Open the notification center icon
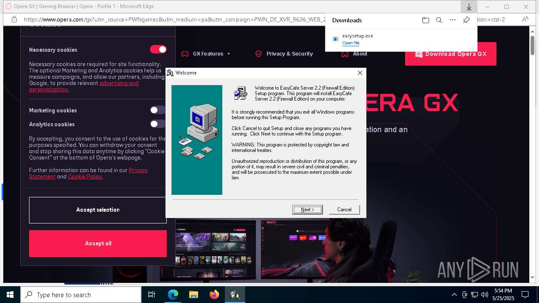 [525, 295]
